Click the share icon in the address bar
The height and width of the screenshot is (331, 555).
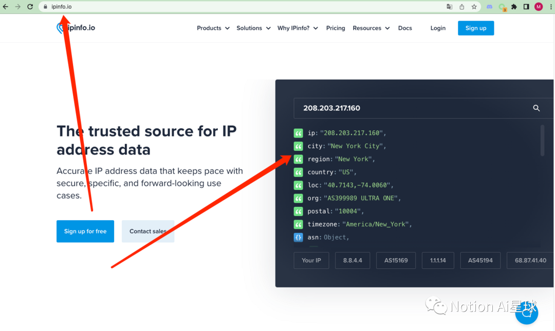(462, 7)
